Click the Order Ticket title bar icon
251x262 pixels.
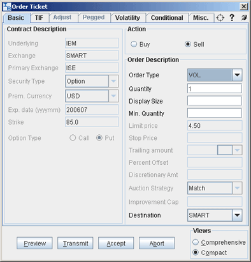pyautogui.click(x=7, y=6)
